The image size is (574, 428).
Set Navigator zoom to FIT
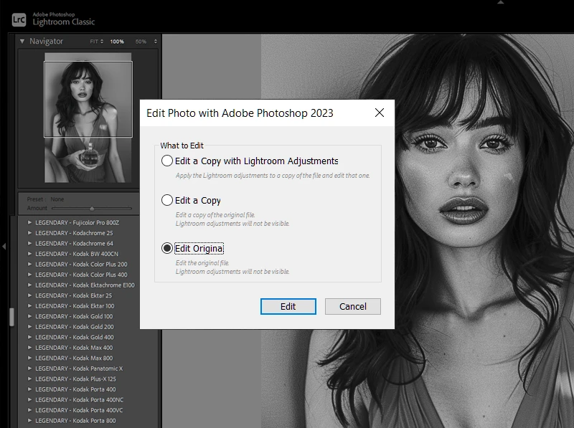click(95, 42)
